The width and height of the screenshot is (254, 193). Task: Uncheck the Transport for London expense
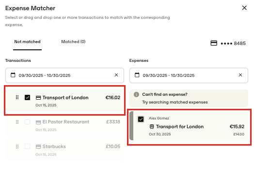141,119
